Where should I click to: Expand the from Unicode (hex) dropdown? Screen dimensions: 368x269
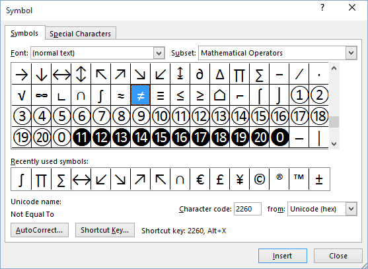[351, 209]
